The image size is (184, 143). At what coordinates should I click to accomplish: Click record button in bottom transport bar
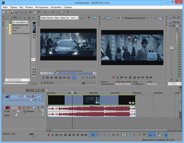pos(49,135)
